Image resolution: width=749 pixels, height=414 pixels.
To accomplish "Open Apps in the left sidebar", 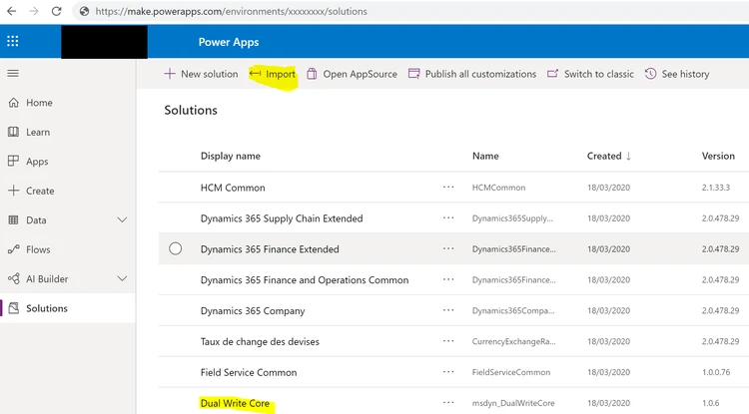I will [37, 162].
